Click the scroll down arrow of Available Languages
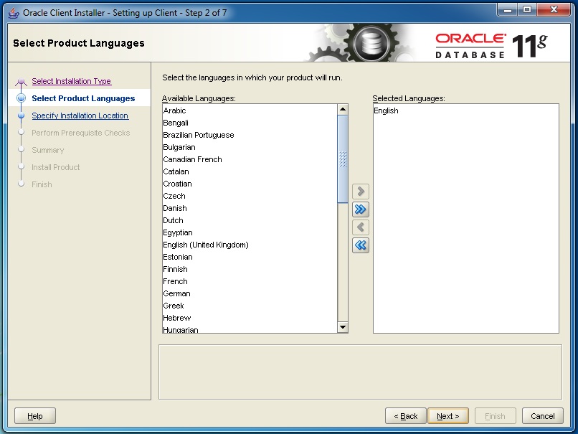578x434 pixels. tap(343, 327)
